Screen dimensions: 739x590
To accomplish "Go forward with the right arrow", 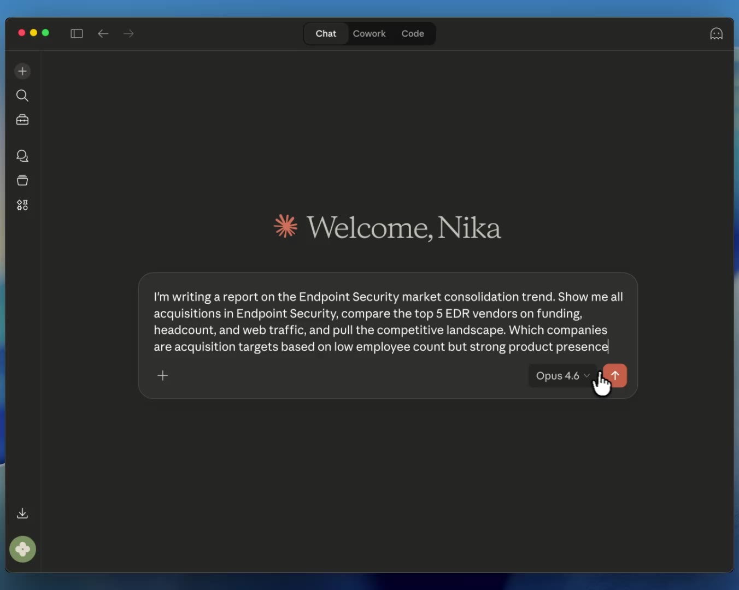I will point(128,33).
